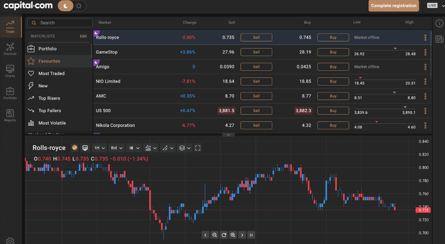Select the Most Volatile watchlist
Screen dimensions: 445x244
pyautogui.click(x=59, y=123)
